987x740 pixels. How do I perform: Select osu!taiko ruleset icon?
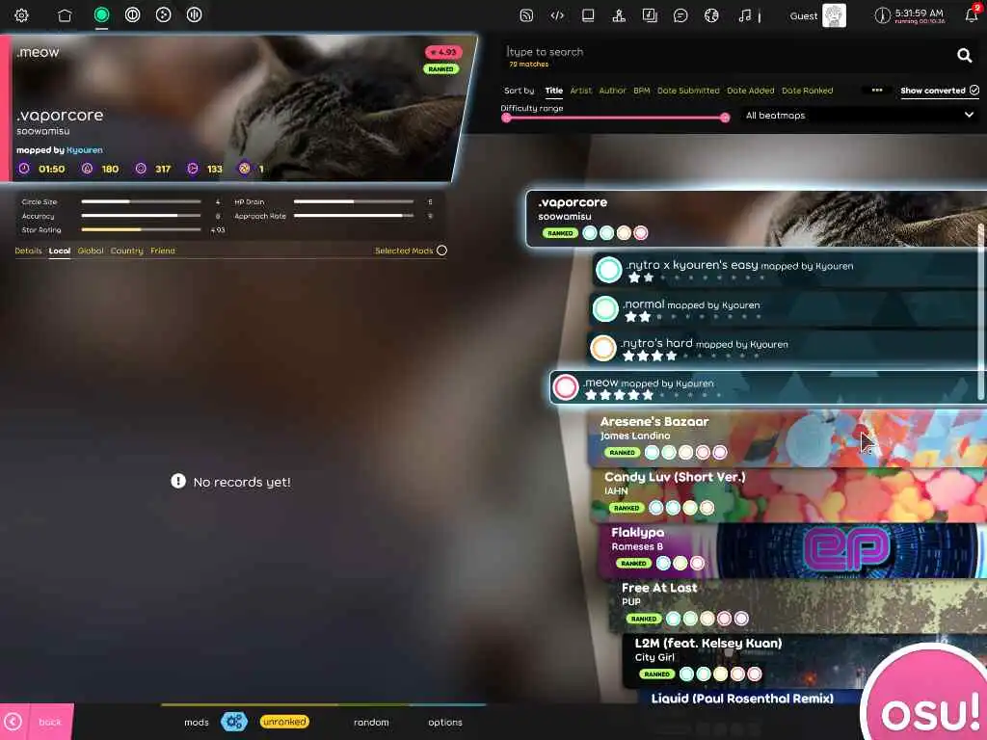coord(132,14)
